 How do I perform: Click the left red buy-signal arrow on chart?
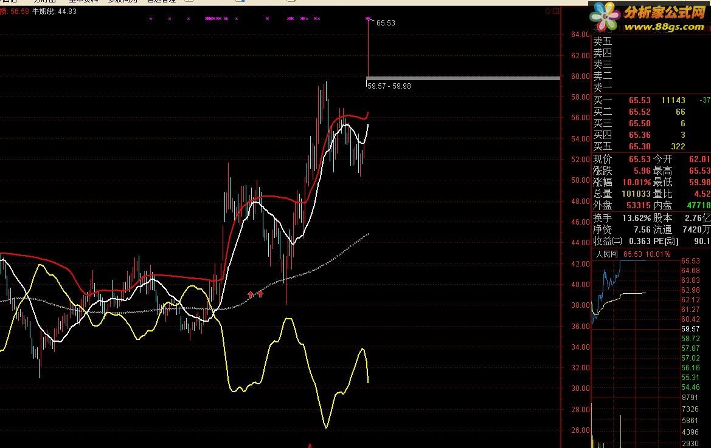(x=251, y=294)
